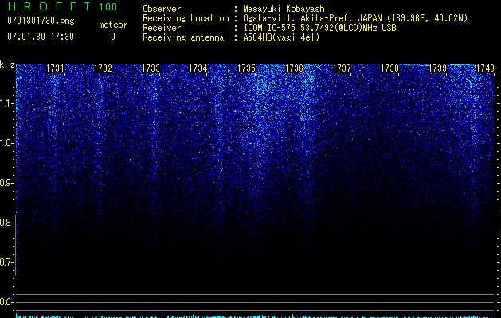Screen dimensions: 501x318
Task: Click the Receiving Location label
Action: click(x=186, y=18)
